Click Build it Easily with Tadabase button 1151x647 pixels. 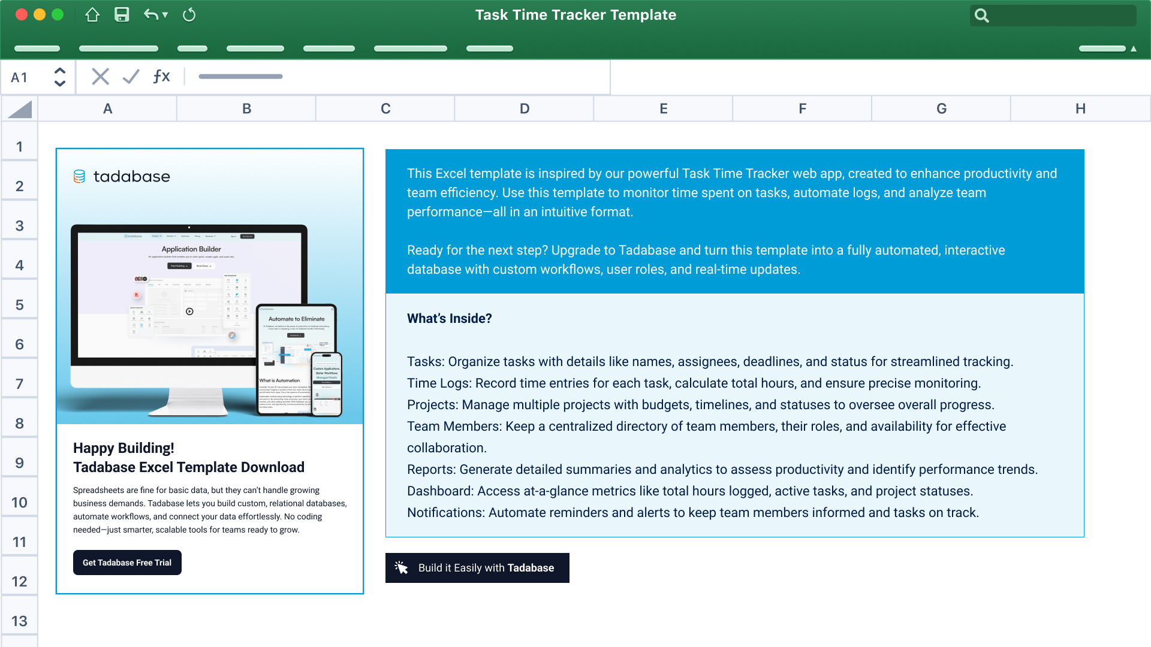coord(477,568)
